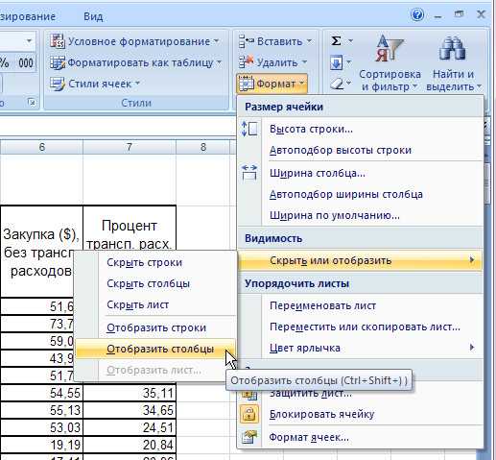Click the Format Cells icon at menu bottom
496x460 pixels.
point(249,437)
